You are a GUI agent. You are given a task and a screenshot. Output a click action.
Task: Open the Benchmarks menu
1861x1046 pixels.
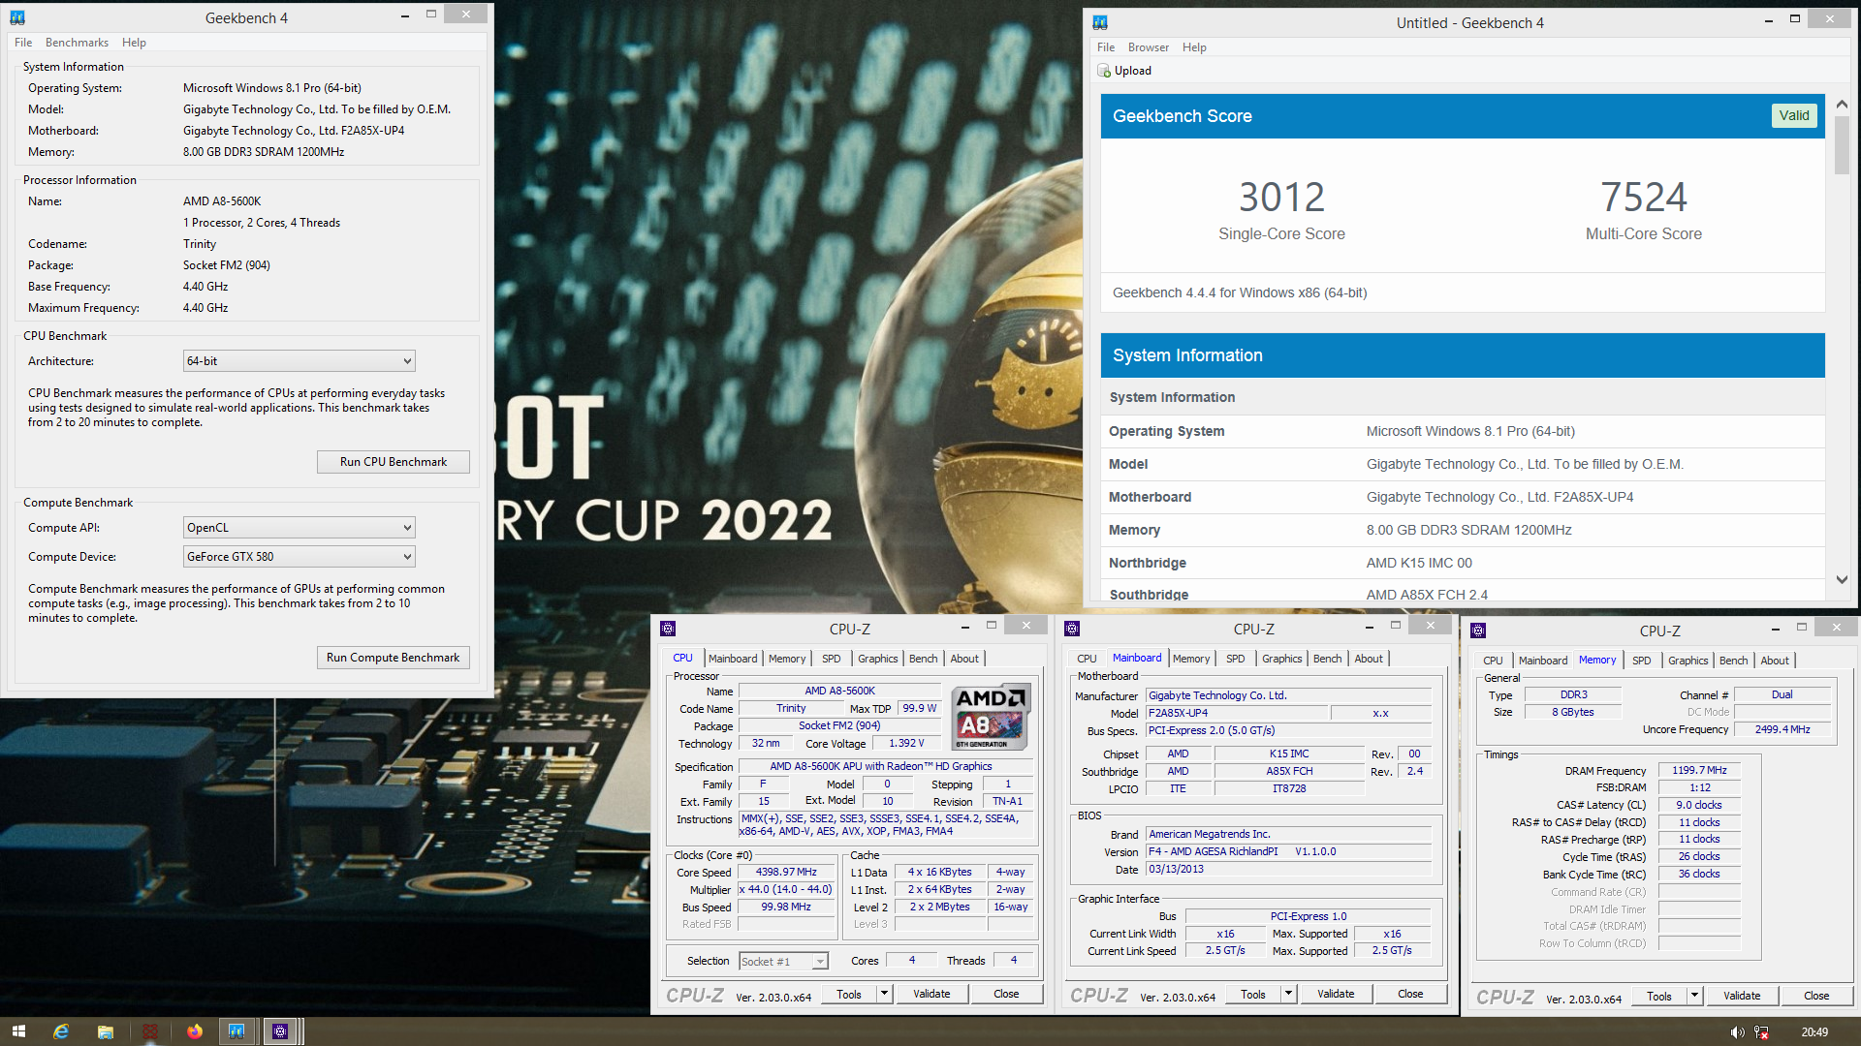77,43
